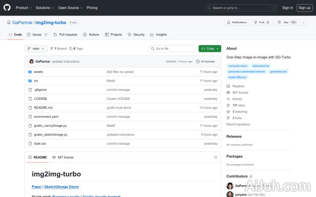Toggle Notifications for this repository
Viewport: 316px width, 197px height.
236,22
